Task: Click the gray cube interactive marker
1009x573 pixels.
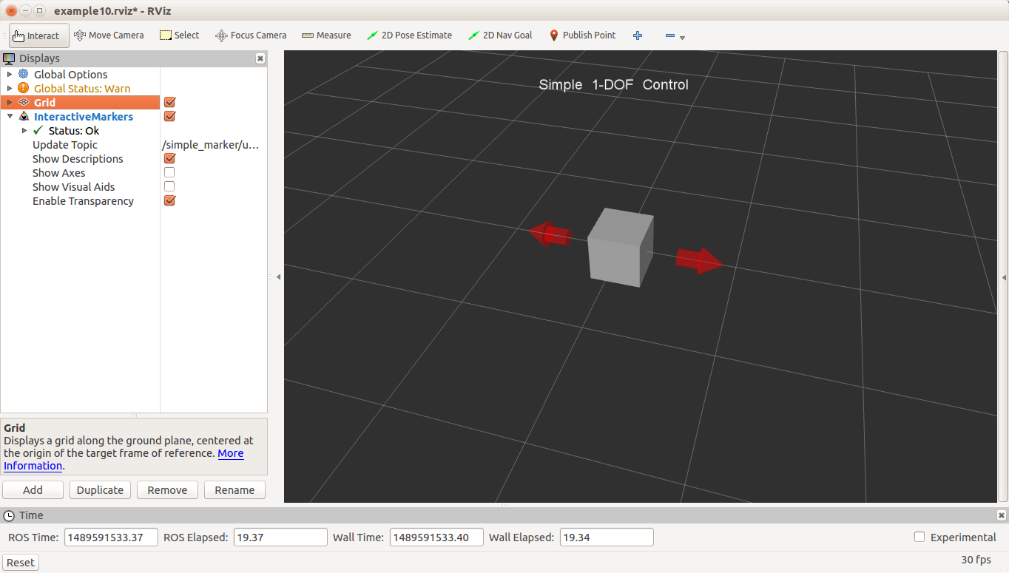Action: [x=621, y=248]
